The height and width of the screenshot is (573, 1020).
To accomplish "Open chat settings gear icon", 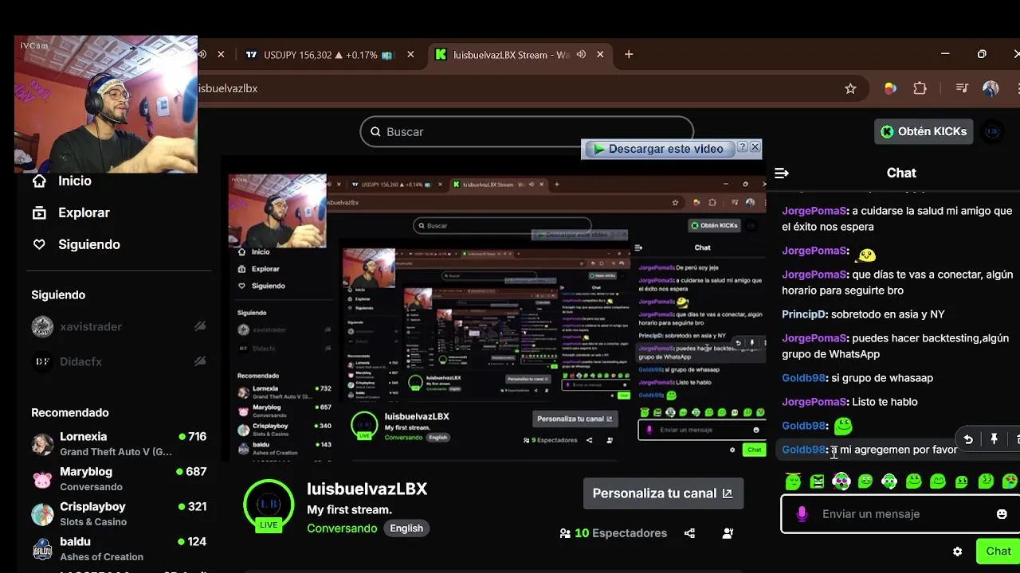I will (x=957, y=552).
